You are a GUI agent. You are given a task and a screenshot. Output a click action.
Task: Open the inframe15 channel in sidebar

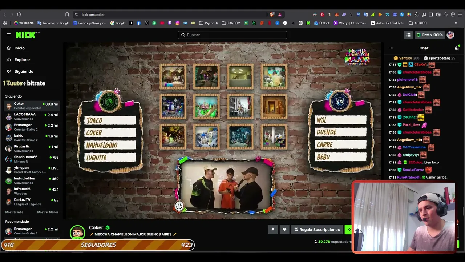pos(32,191)
